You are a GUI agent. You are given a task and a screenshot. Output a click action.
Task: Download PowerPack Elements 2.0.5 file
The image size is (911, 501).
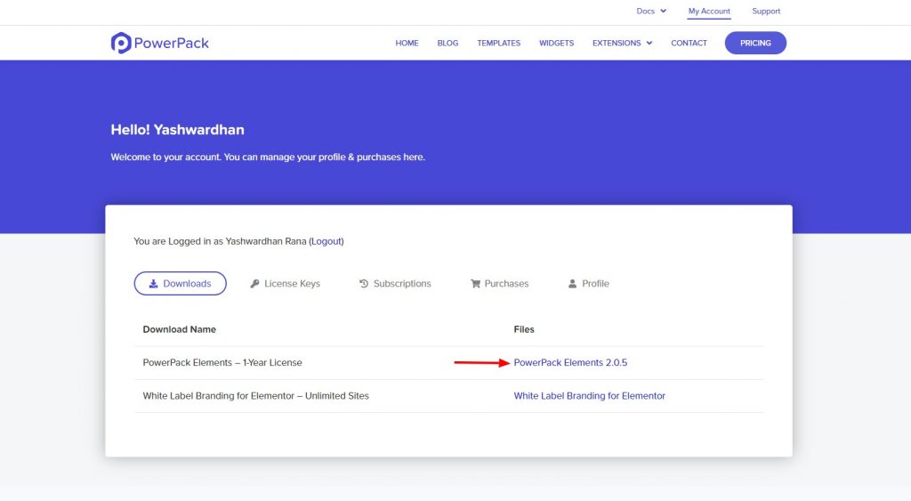click(570, 363)
